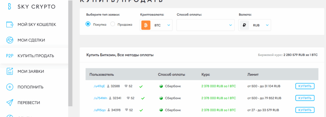This screenshot has height=117, width=326.
Task: Select the Продажа radio button
Action: click(113, 24)
